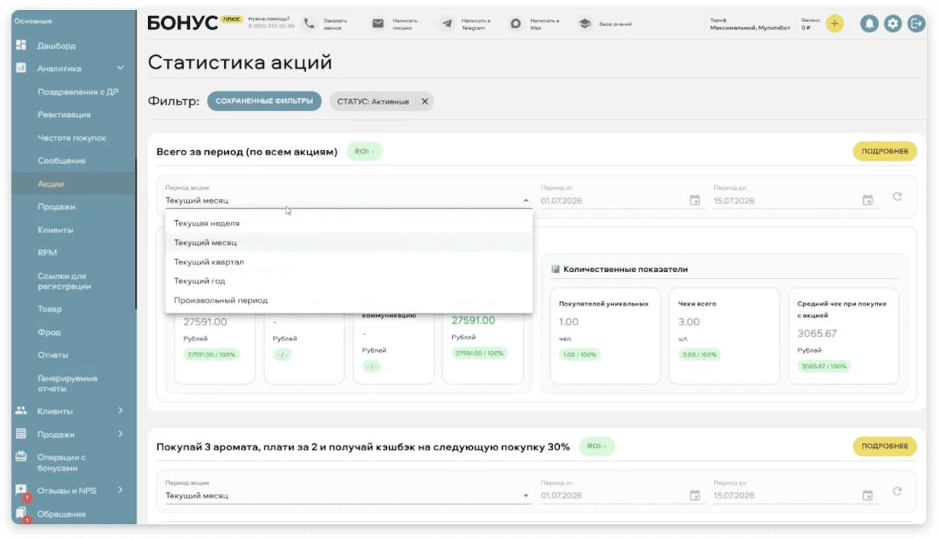Open calendar icon for Период до in Покупай 3 аромата

tap(867, 495)
